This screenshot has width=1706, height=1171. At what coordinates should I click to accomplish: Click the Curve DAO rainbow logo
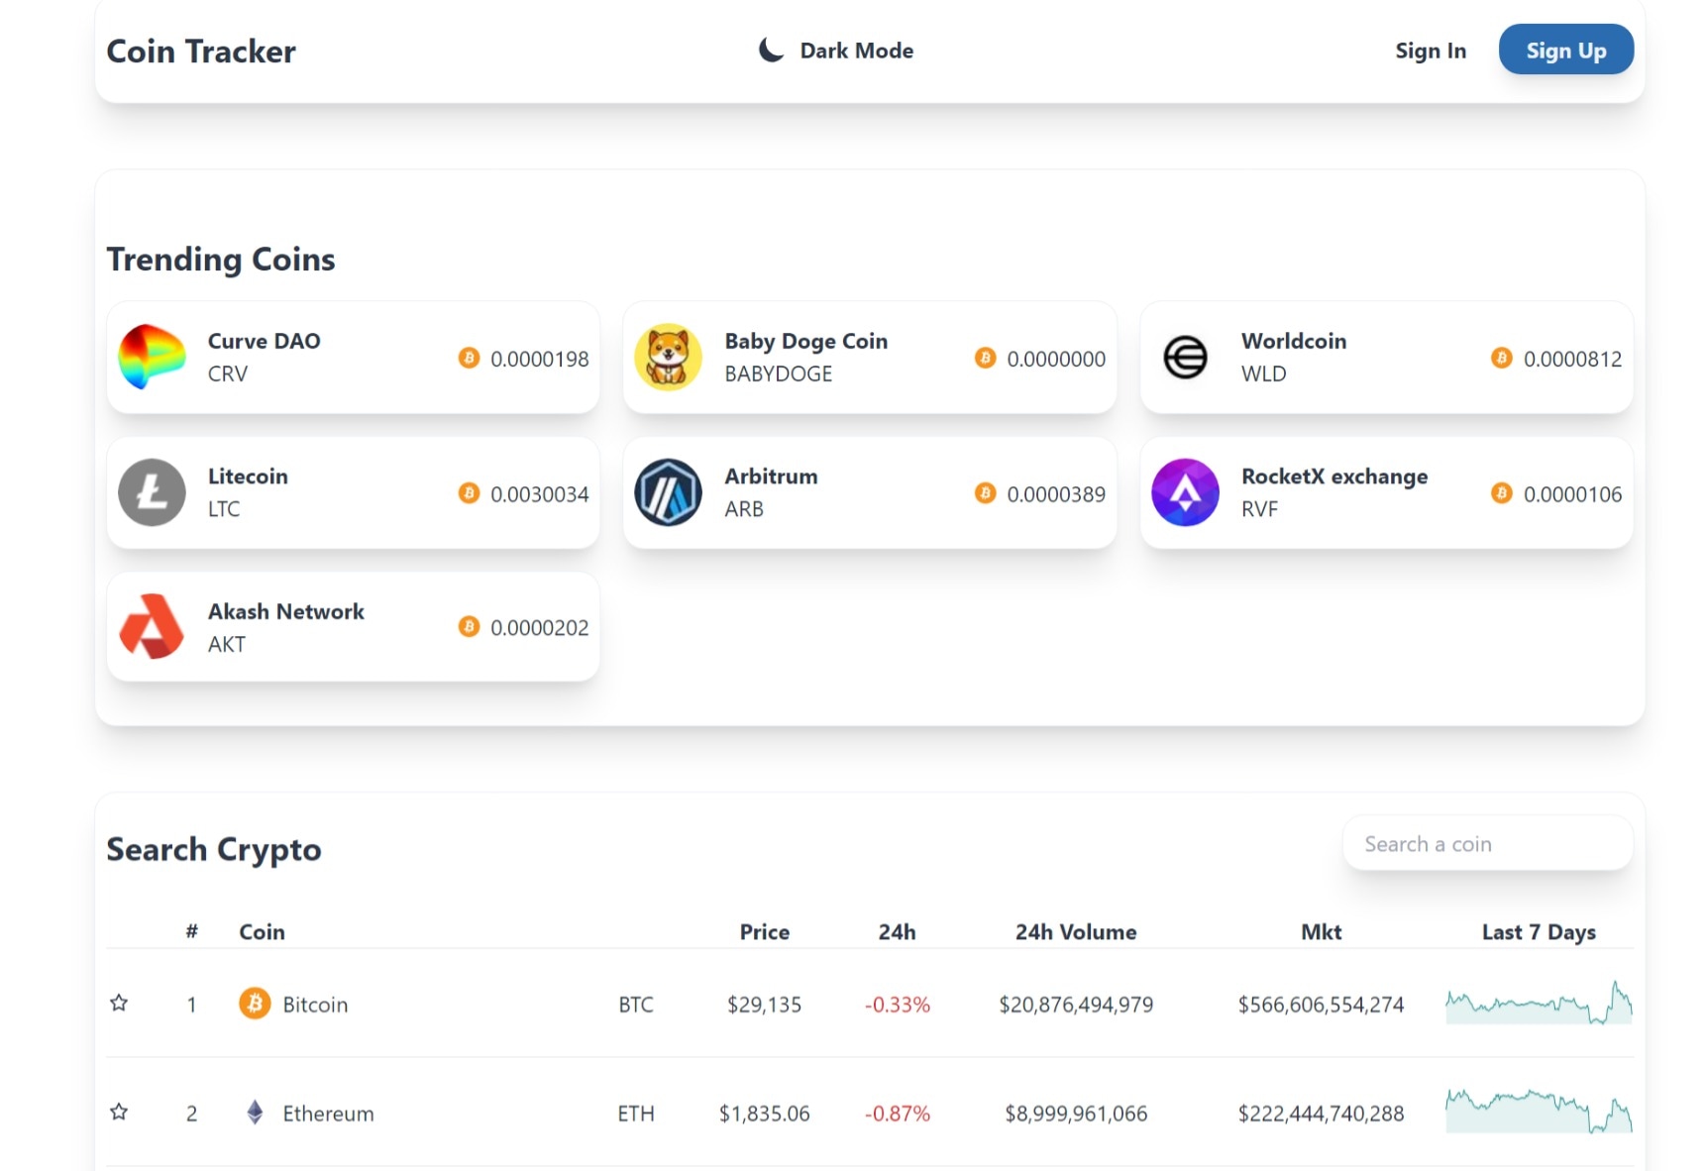(152, 357)
